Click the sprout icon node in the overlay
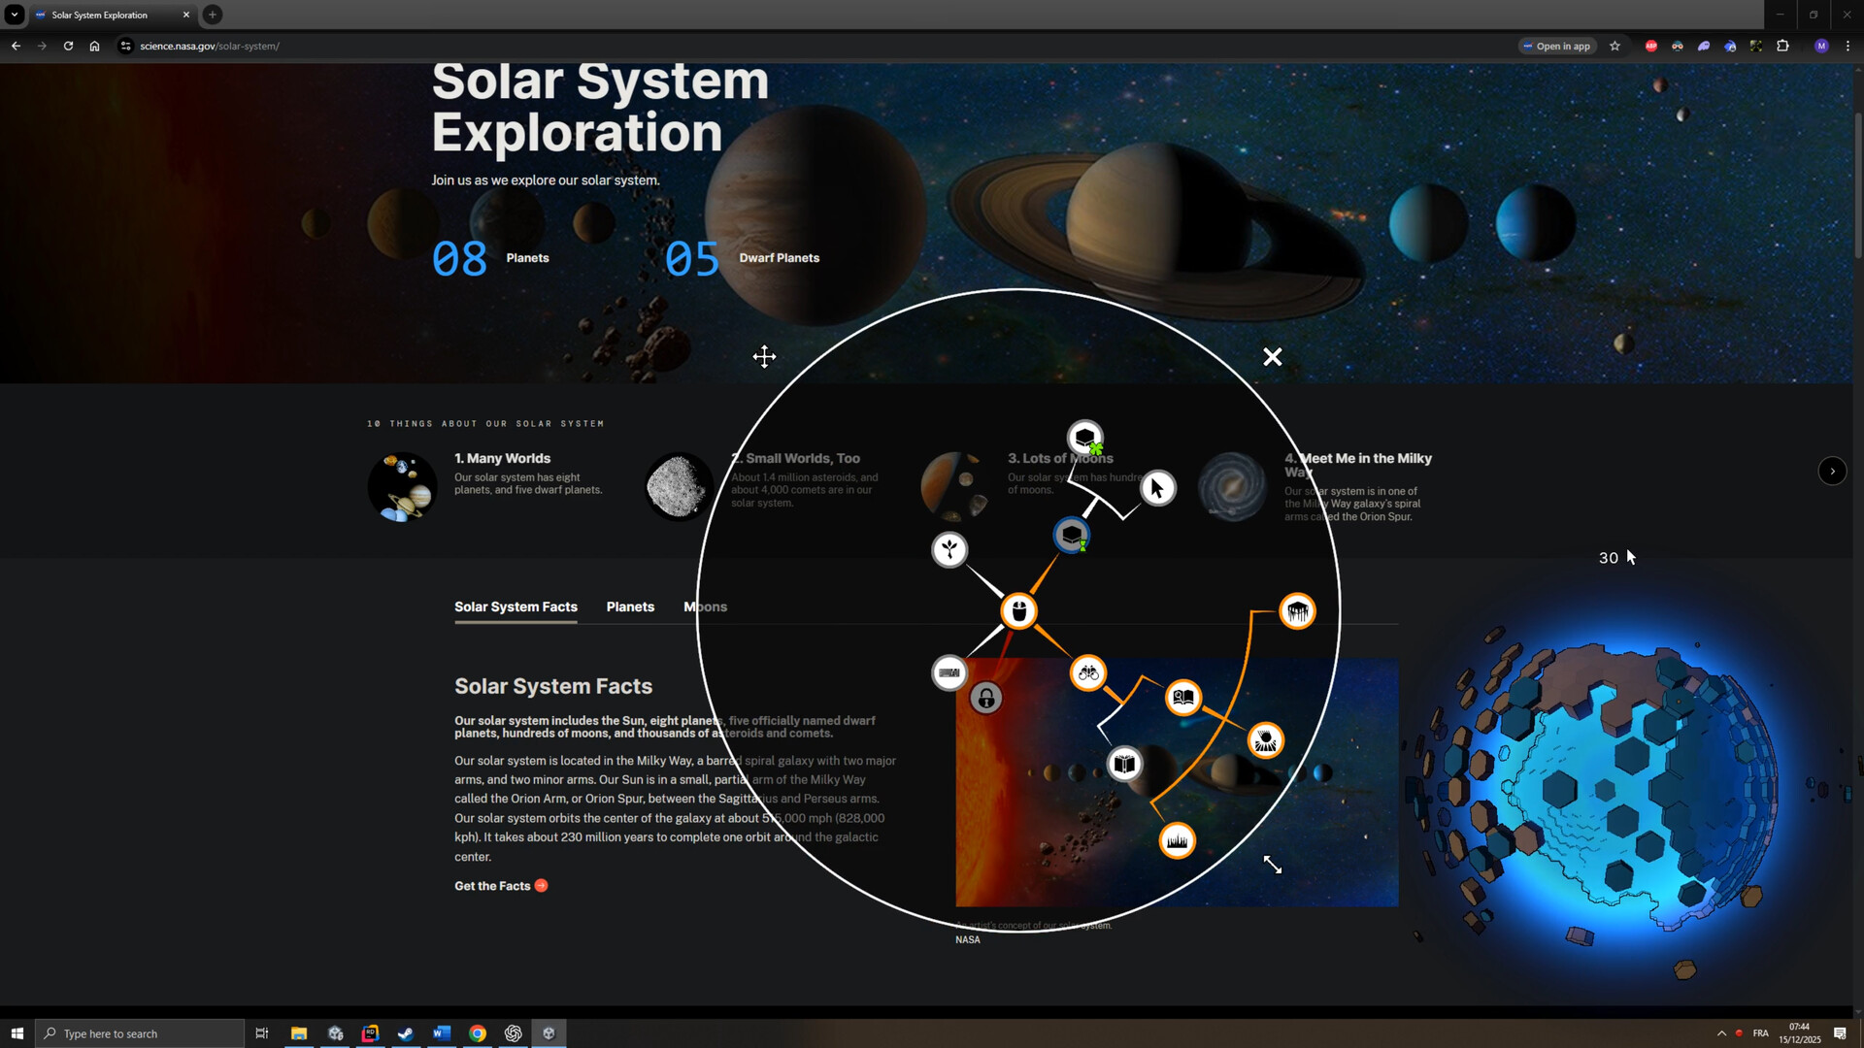 (949, 549)
